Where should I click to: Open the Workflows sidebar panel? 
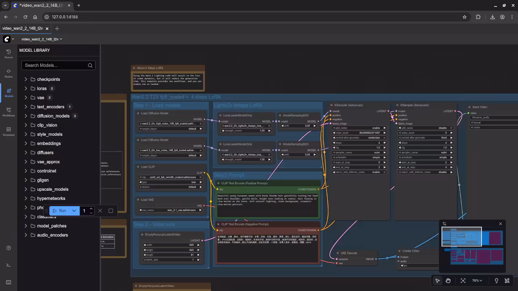click(8, 112)
